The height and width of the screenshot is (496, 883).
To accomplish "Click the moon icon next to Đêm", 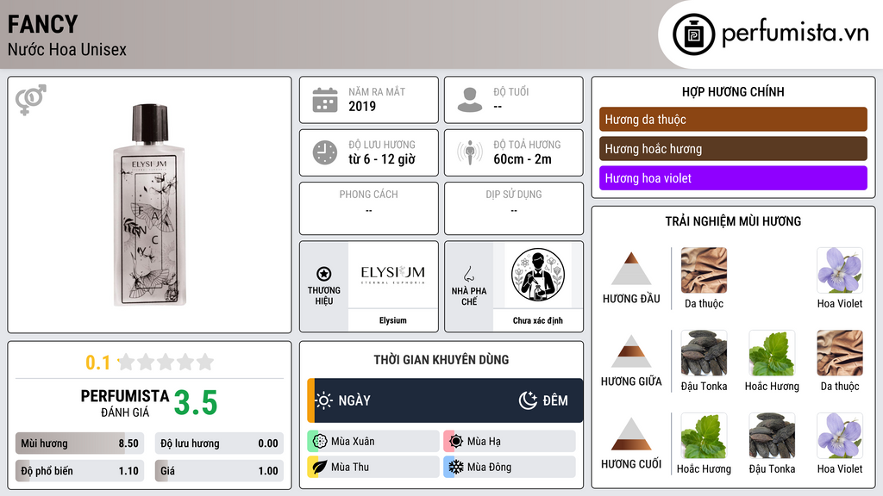I will tap(528, 400).
